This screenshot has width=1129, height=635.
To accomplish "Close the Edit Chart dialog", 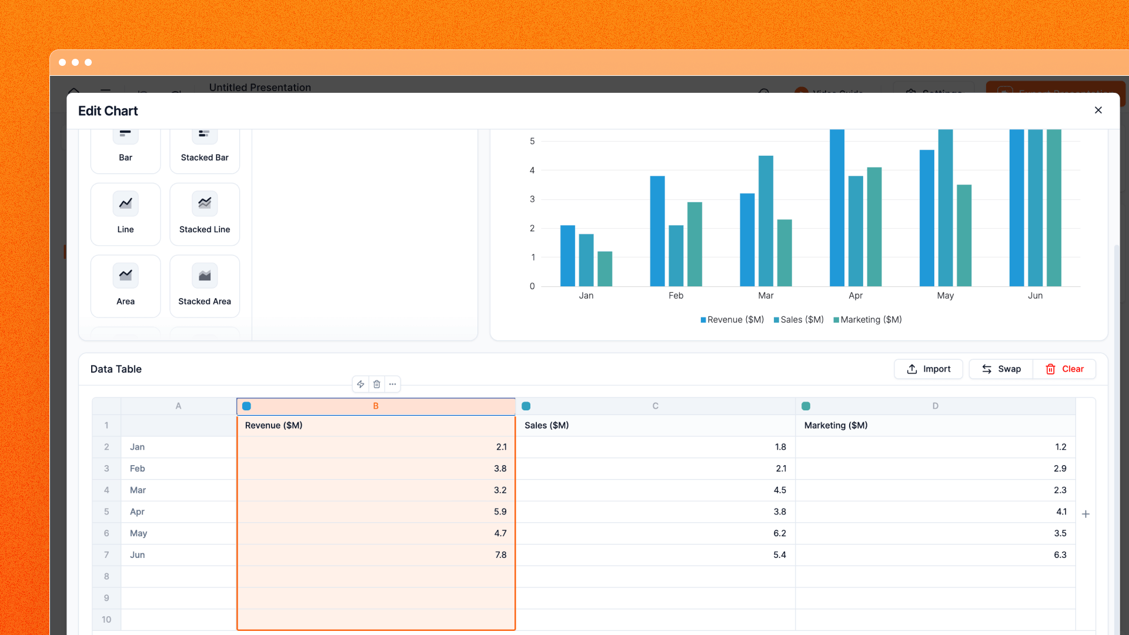I will point(1098,111).
